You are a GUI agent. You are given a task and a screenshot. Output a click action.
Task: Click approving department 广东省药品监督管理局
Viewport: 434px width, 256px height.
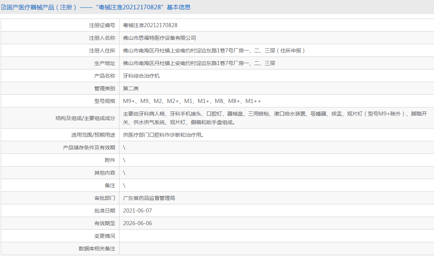(x=149, y=198)
